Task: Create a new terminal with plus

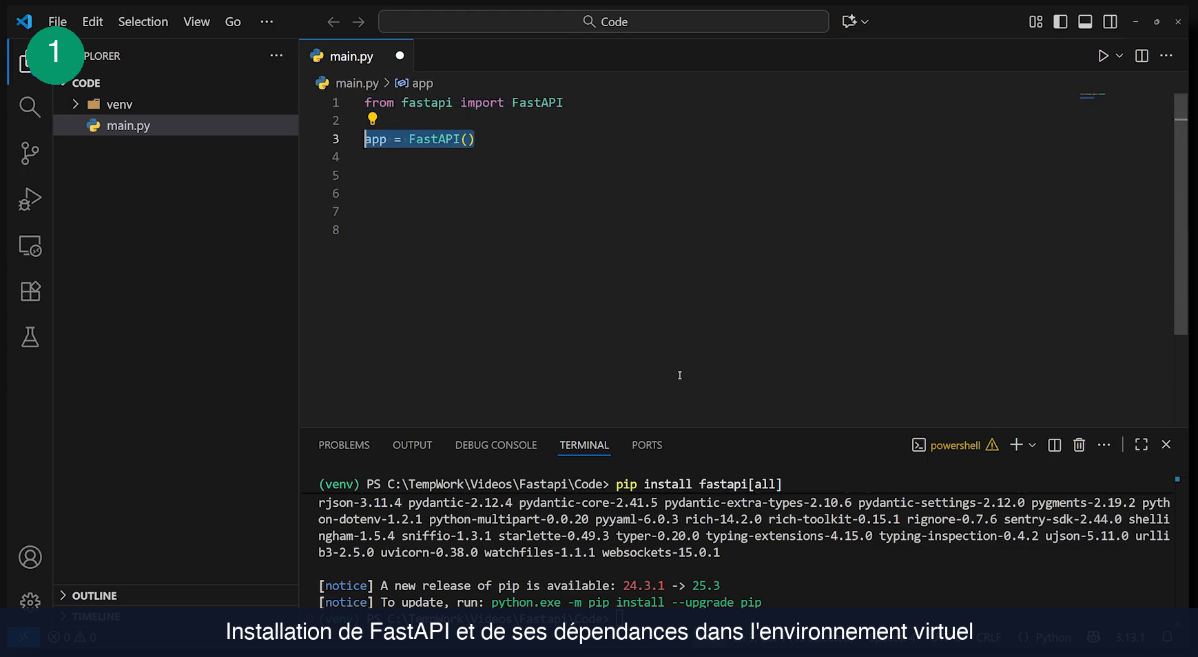Action: point(1016,445)
